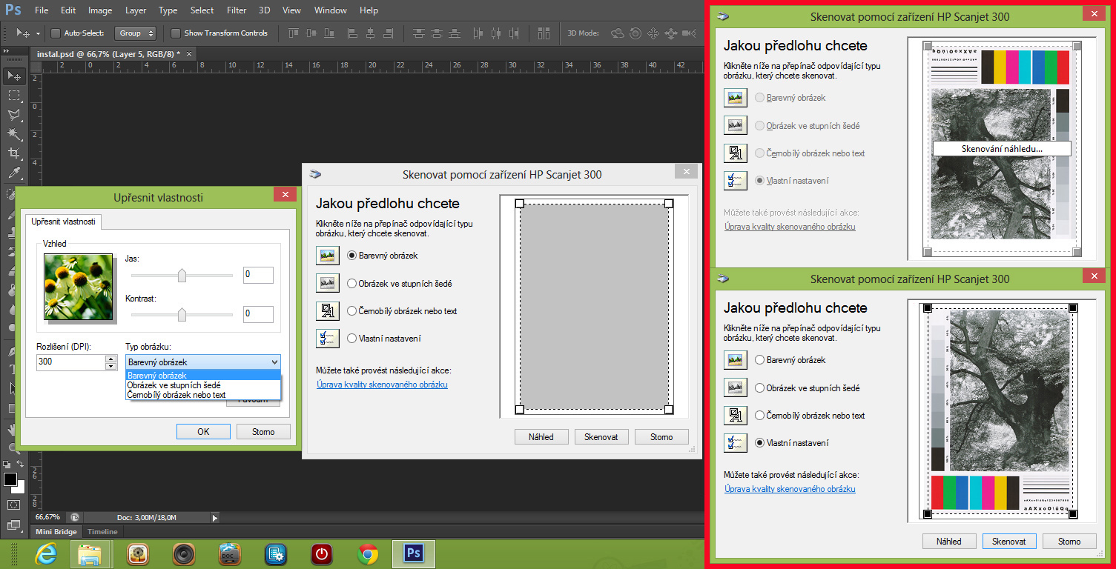Click the Photoshop taskbar icon
This screenshot has width=1116, height=569.
(x=414, y=554)
